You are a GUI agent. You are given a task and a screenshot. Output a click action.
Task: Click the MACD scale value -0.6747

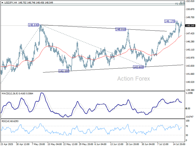(x=189, y=117)
